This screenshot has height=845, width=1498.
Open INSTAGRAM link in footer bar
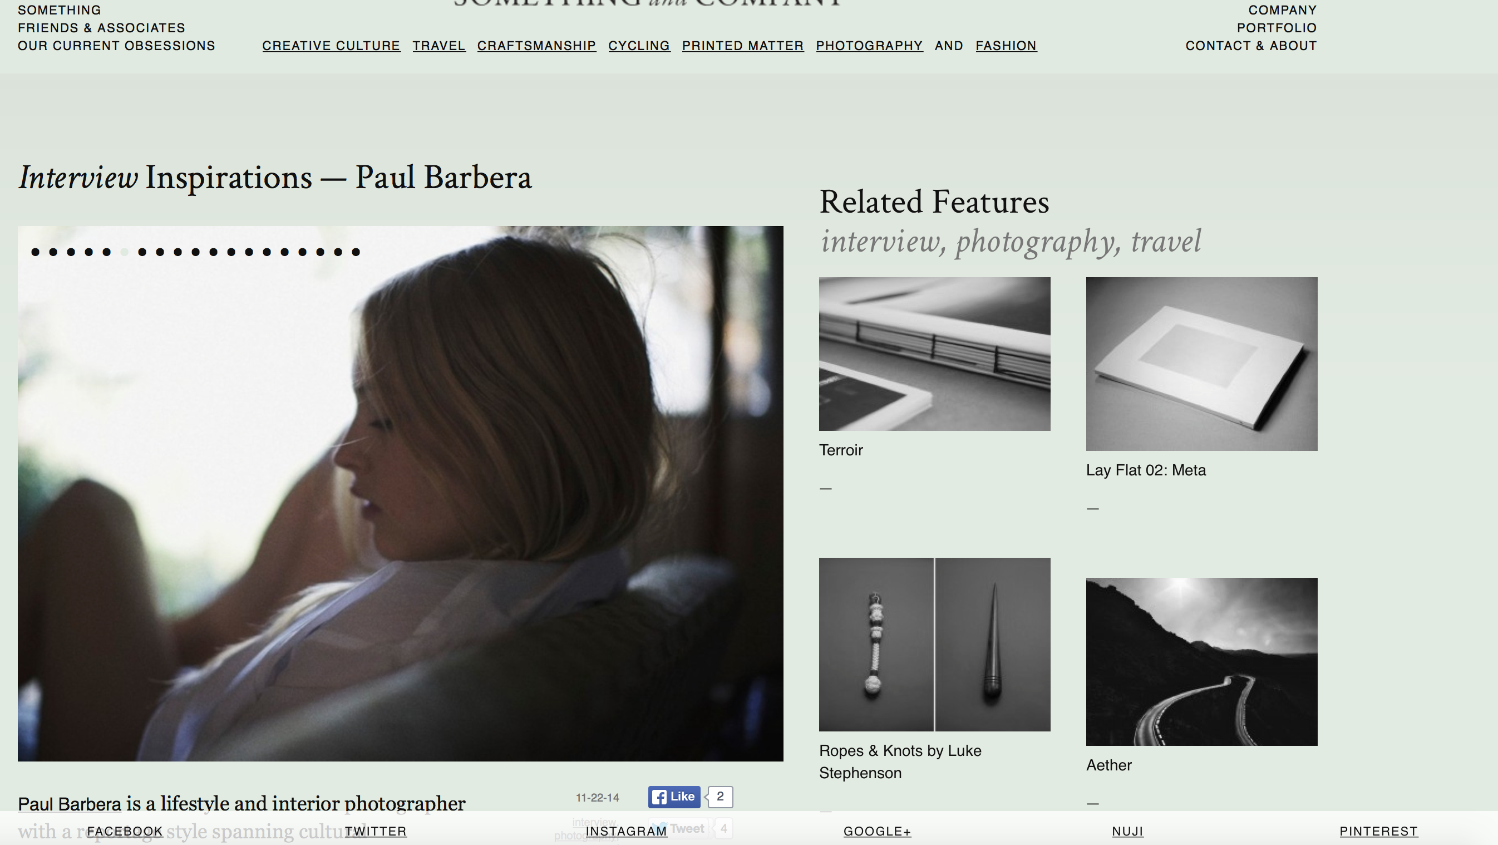click(x=626, y=831)
